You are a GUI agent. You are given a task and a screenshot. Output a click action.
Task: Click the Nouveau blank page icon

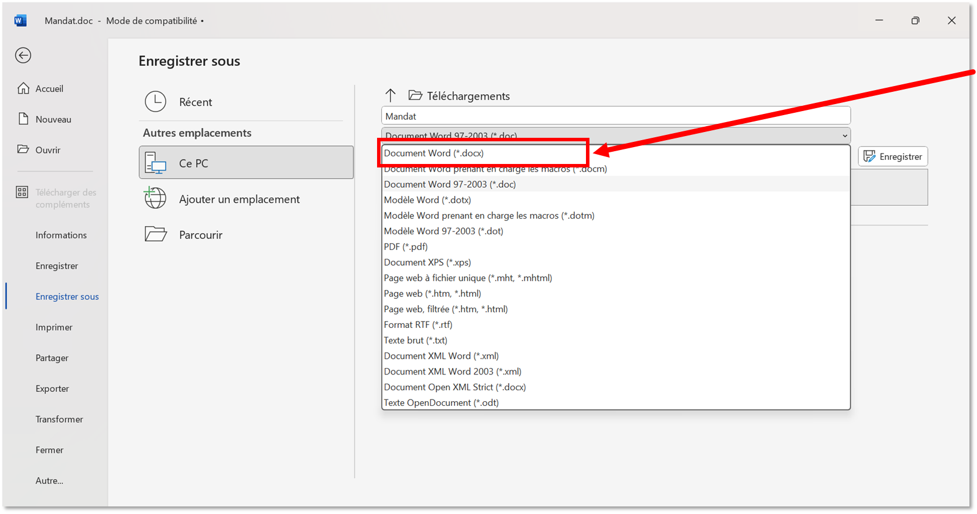(x=23, y=119)
